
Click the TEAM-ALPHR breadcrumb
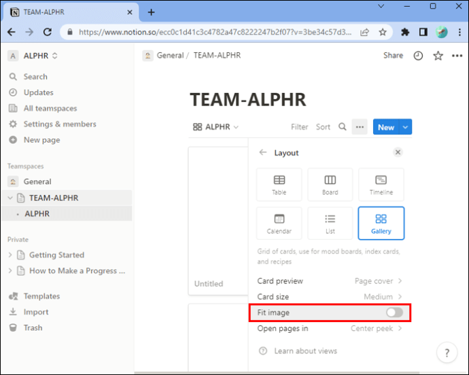click(217, 55)
